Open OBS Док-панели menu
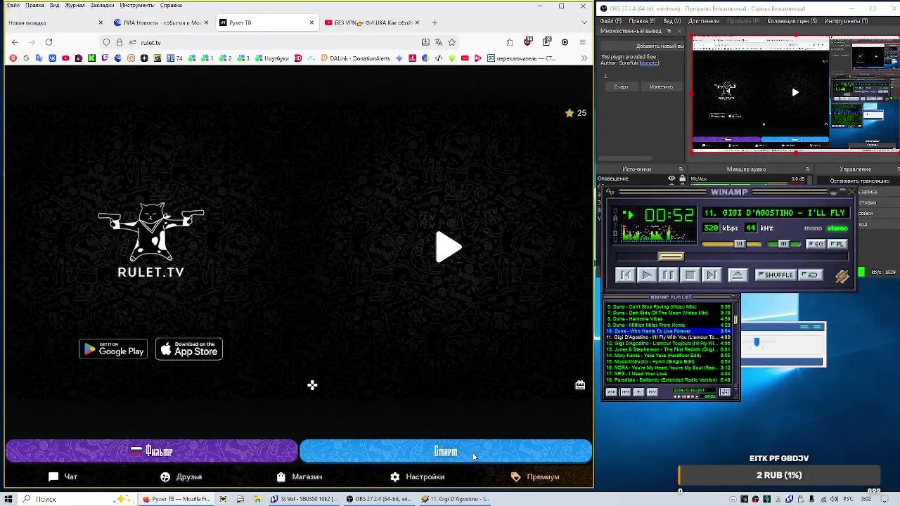The width and height of the screenshot is (900, 506). (x=704, y=21)
